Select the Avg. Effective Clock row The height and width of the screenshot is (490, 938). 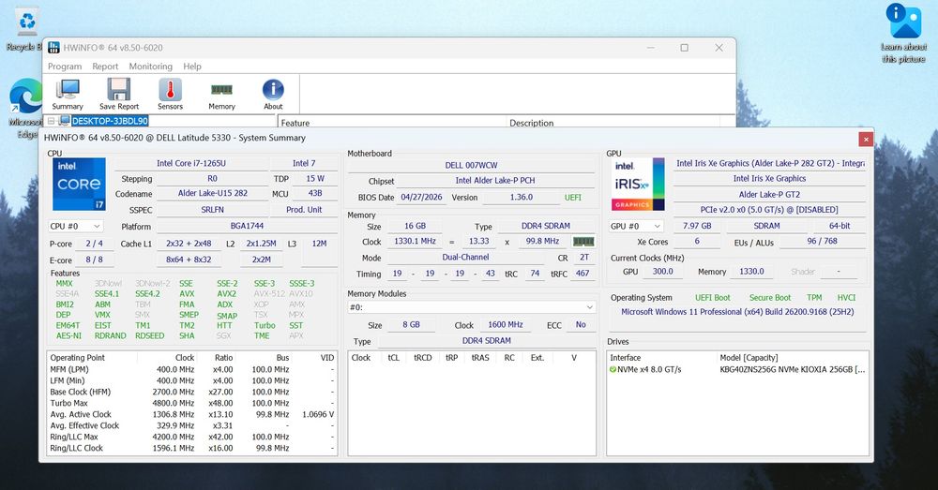[192, 425]
